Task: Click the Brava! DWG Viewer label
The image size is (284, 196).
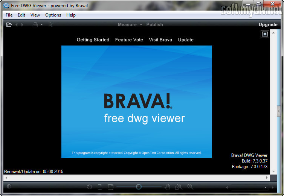Action: [249, 155]
